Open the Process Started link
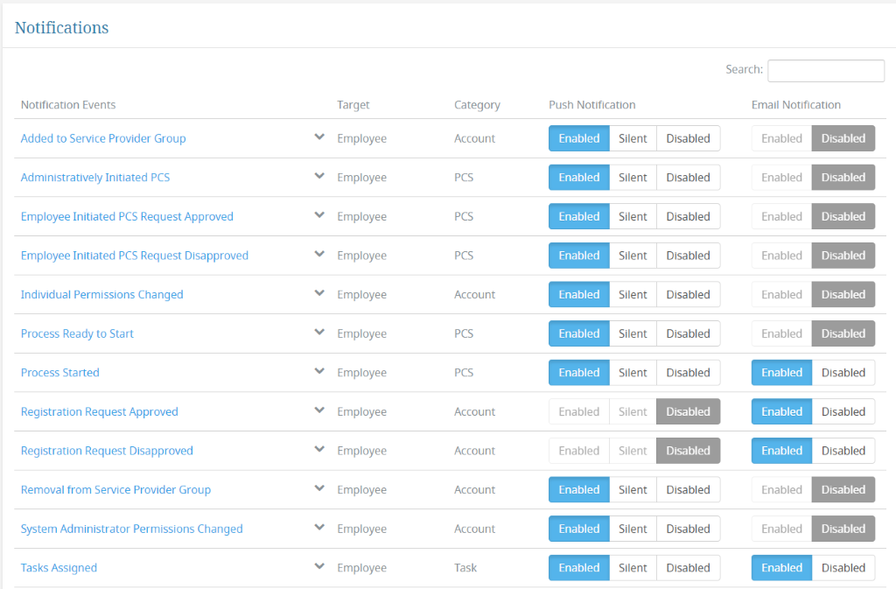 pyautogui.click(x=60, y=373)
